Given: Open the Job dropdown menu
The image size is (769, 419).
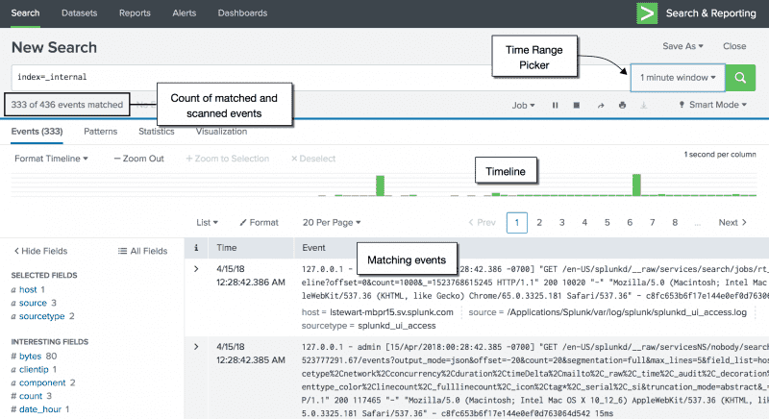Looking at the screenshot, I should point(523,106).
